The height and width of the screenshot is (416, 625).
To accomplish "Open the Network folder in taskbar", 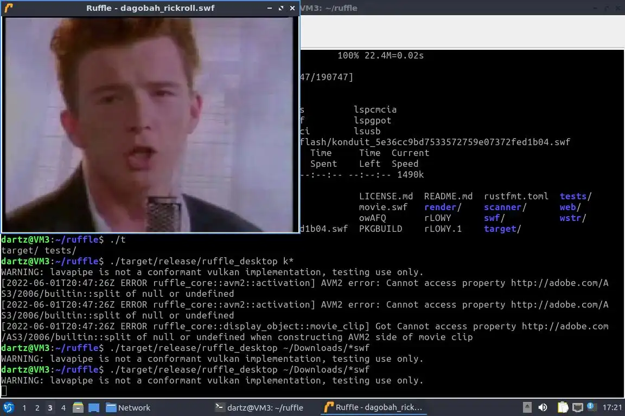I will point(128,408).
